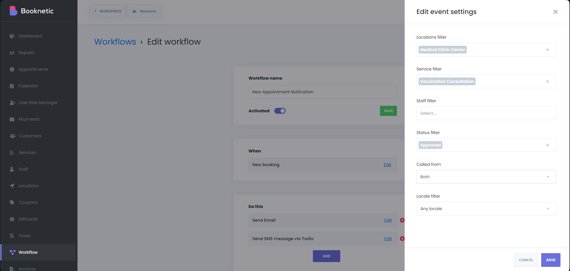Click the Boostore puzzle icon
This screenshot has width=570, height=271.
(135, 11)
